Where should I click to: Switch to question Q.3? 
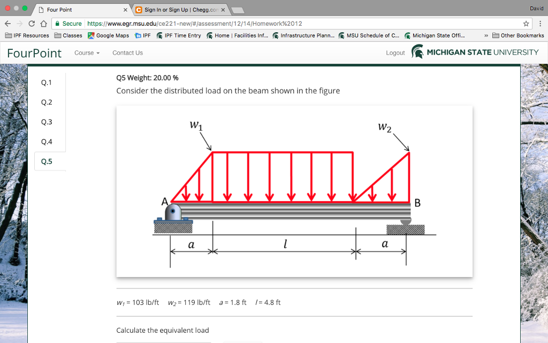47,122
